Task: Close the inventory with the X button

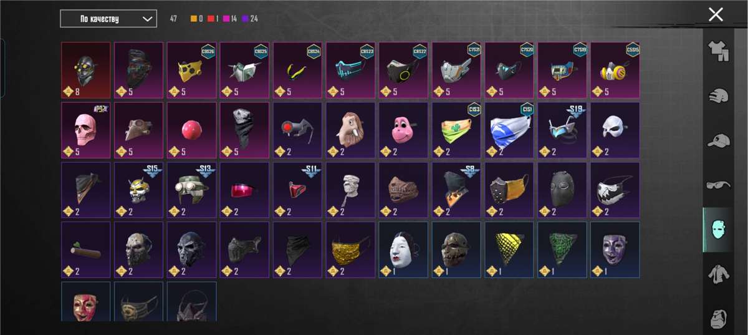Action: (716, 14)
